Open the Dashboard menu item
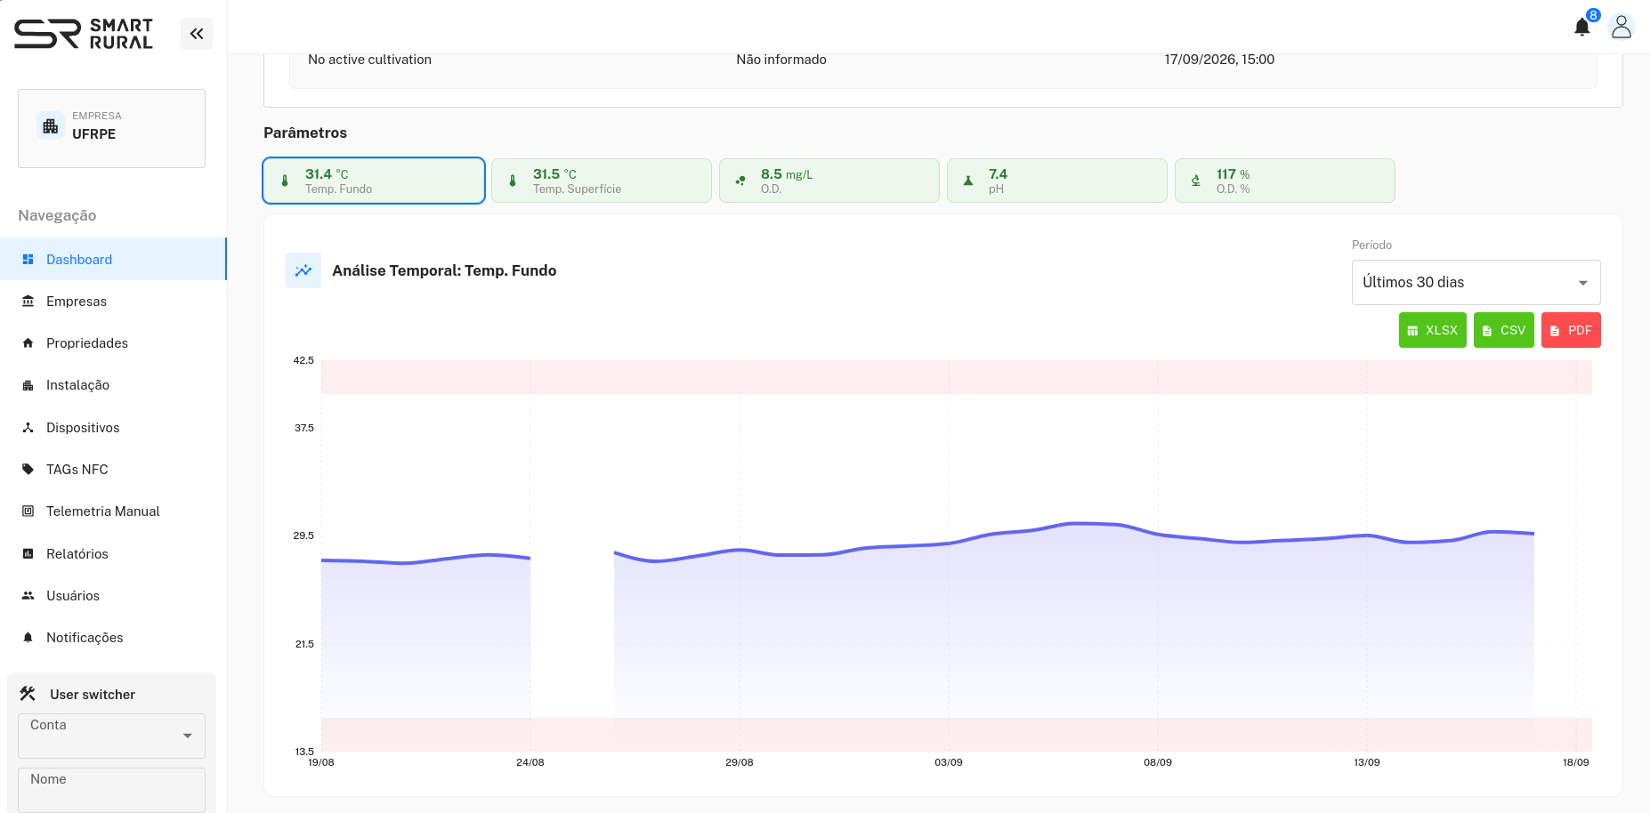 (113, 259)
